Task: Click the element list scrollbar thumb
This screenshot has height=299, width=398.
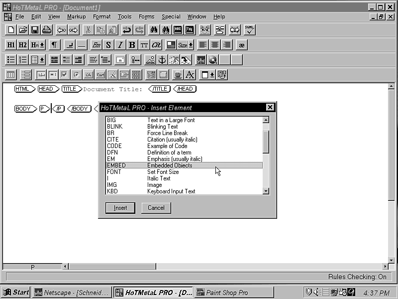Action: tap(266, 142)
